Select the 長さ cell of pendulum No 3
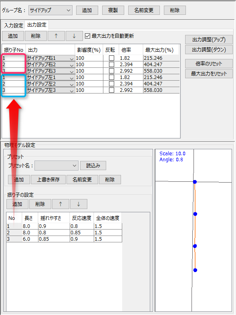Viewport: 236px width, 315px height. 30,239
